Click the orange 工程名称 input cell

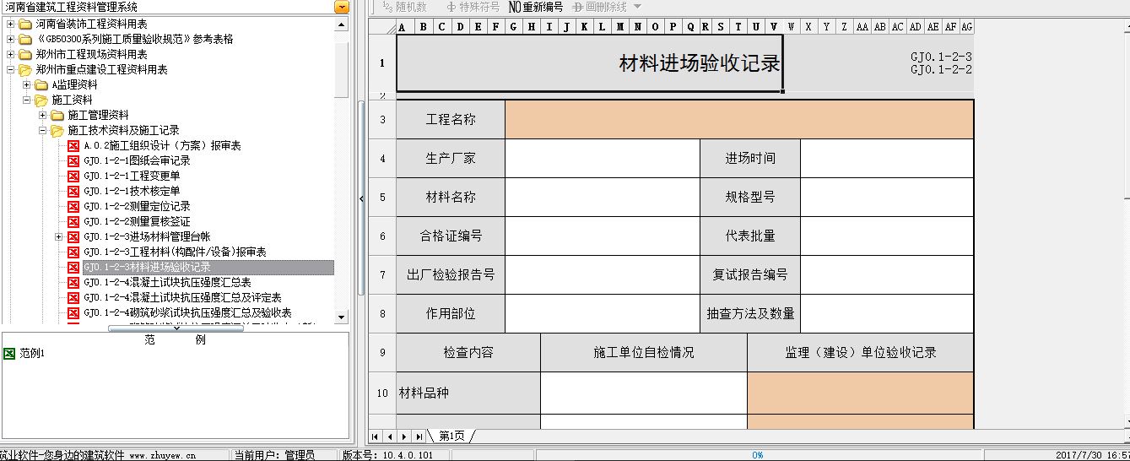(x=738, y=119)
